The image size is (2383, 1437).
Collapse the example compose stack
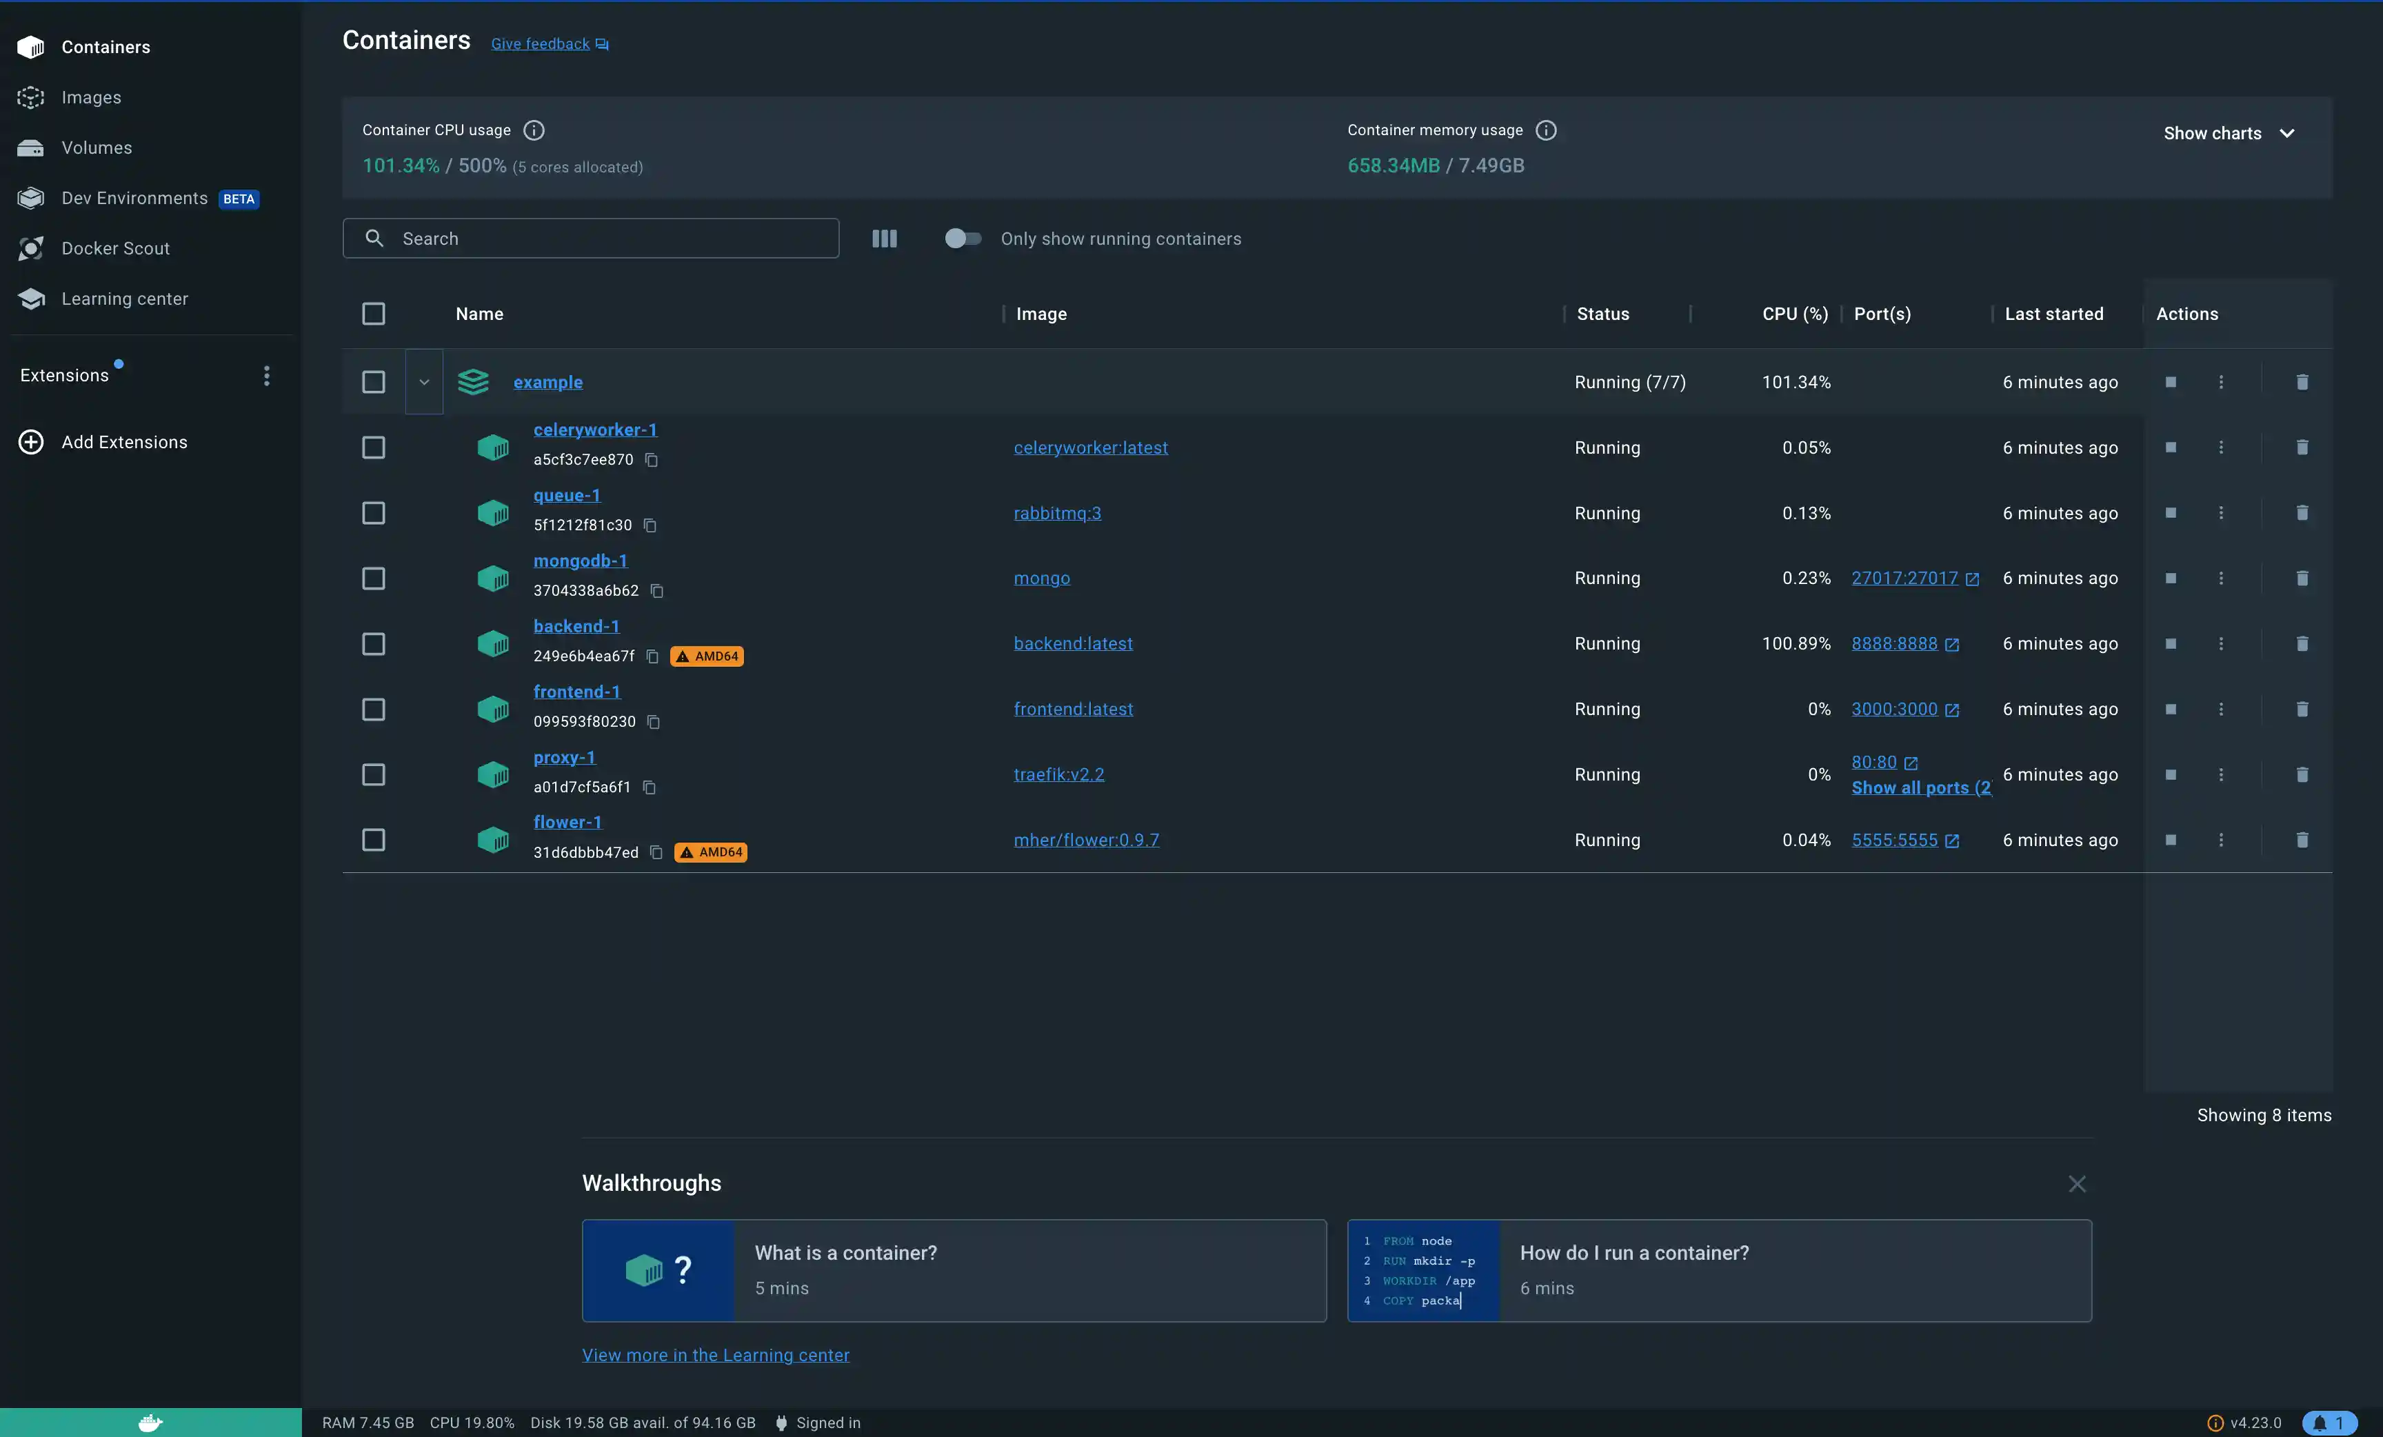click(x=423, y=382)
